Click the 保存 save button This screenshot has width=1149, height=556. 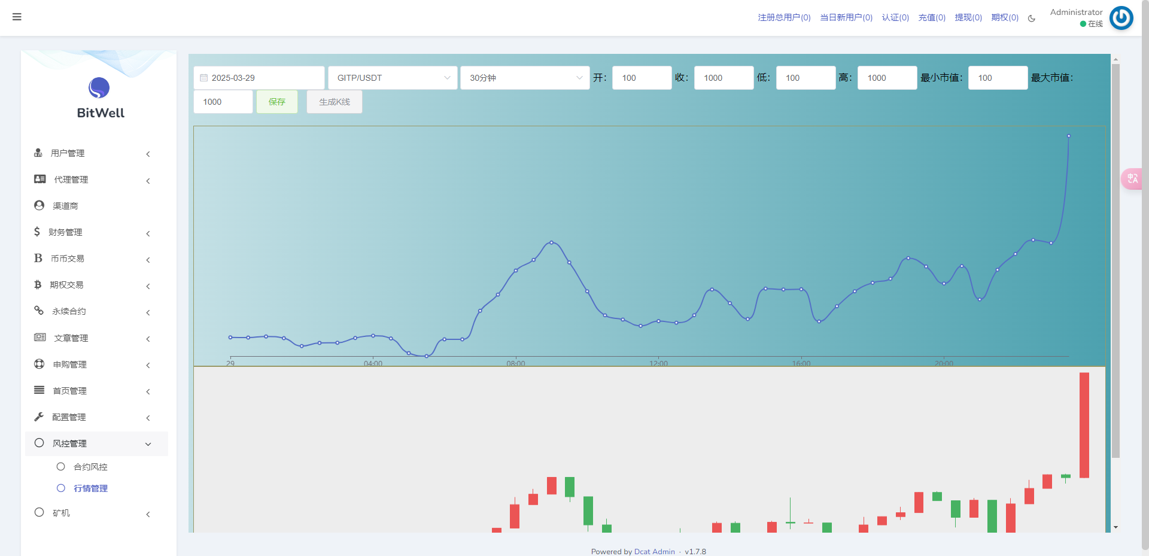[276, 102]
